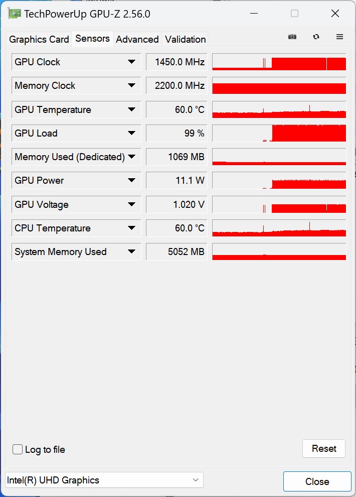Open the GPU Load dropdown arrow
Viewport: 356px width, 497px height.
click(x=131, y=133)
